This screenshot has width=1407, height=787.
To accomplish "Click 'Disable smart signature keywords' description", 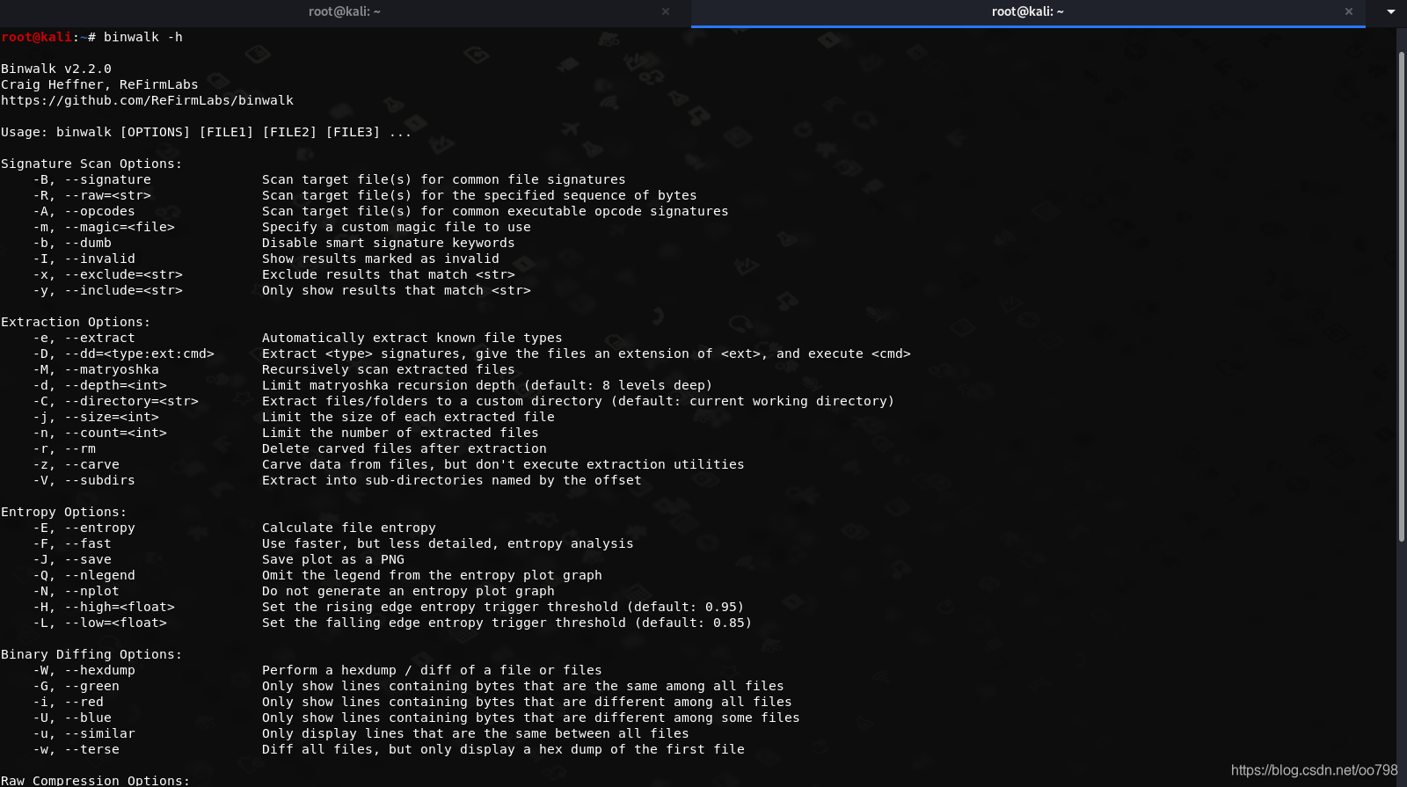I will pyautogui.click(x=389, y=243).
